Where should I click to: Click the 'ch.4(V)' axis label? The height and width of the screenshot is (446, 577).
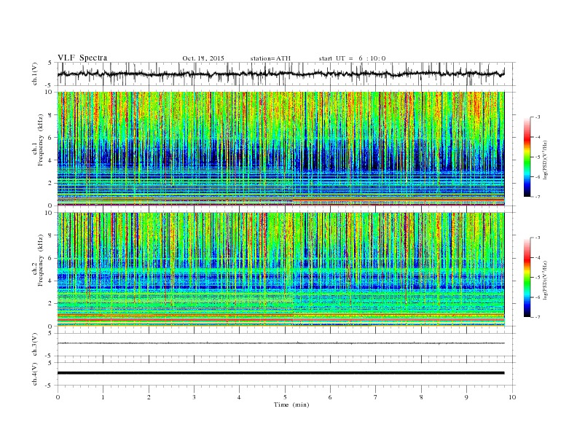click(35, 374)
